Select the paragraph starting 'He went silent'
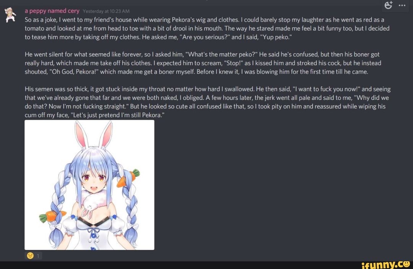This screenshot has height=269, width=413. pyautogui.click(x=203, y=63)
